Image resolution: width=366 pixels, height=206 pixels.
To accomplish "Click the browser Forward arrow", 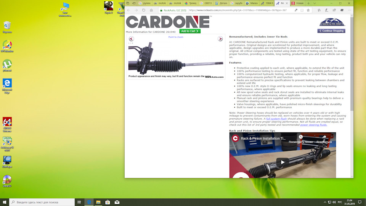I will click(136, 10).
